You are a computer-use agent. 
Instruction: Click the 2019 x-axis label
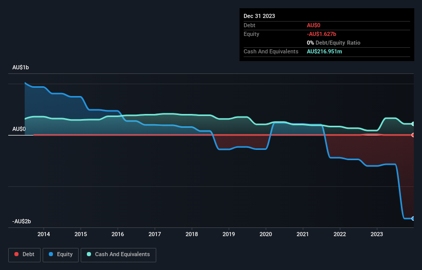point(229,234)
